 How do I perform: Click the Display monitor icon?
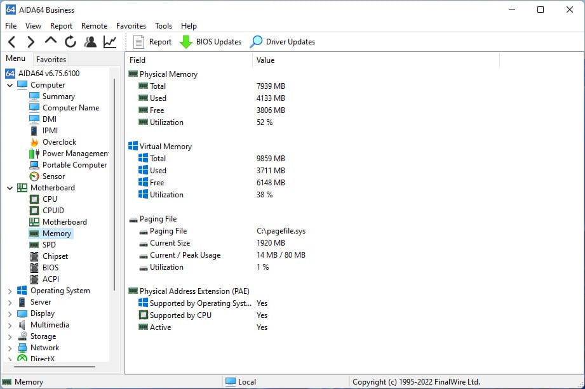click(22, 313)
